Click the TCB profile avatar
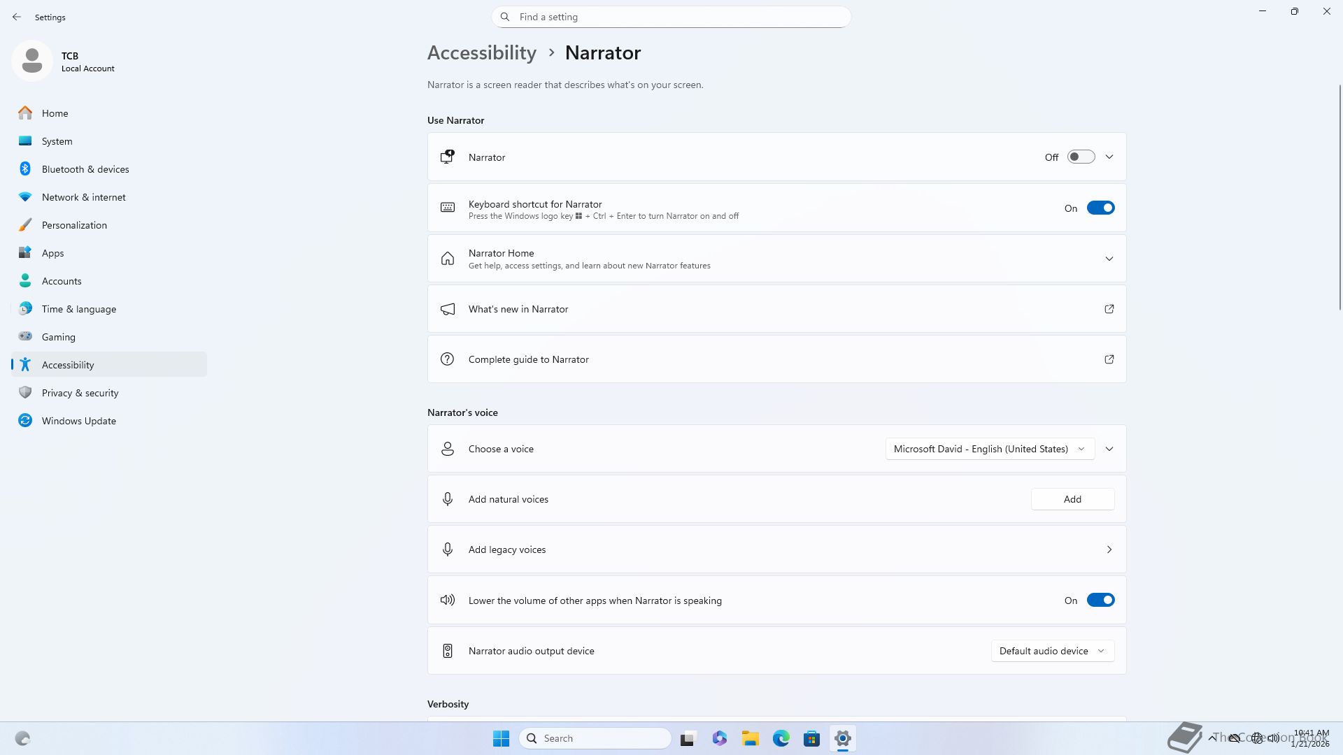This screenshot has height=755, width=1343. pyautogui.click(x=32, y=61)
